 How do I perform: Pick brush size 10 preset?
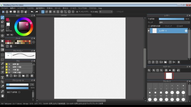[150, 93]
